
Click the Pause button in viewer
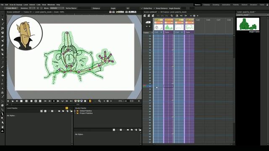pyautogui.click(x=54, y=101)
